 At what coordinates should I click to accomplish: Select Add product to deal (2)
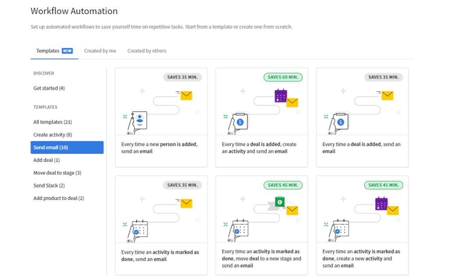pos(59,198)
